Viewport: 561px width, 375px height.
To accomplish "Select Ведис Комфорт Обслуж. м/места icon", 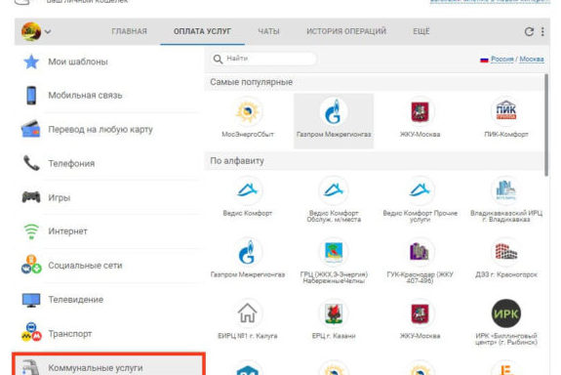I will pyautogui.click(x=334, y=190).
